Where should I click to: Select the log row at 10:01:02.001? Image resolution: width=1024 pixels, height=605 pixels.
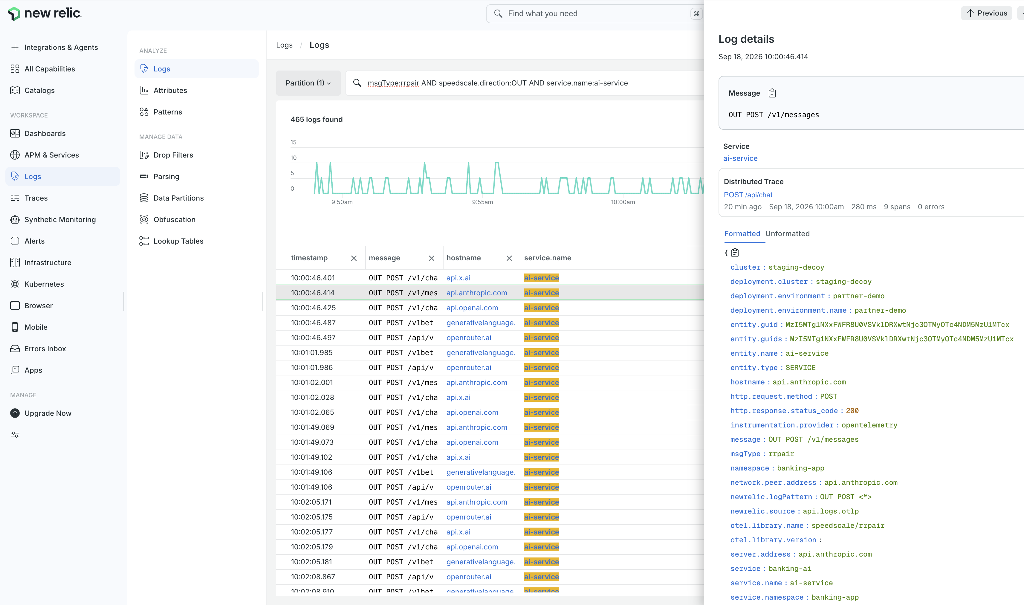point(490,382)
